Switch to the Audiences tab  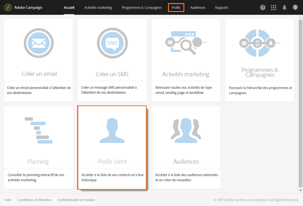pyautogui.click(x=198, y=7)
